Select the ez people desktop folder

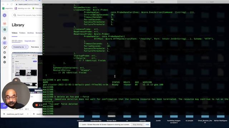pos(189,118)
